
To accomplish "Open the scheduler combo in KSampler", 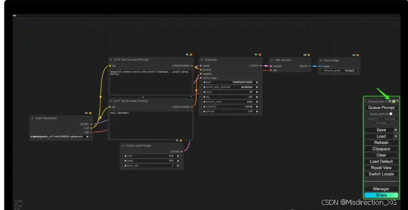I will point(231,107).
